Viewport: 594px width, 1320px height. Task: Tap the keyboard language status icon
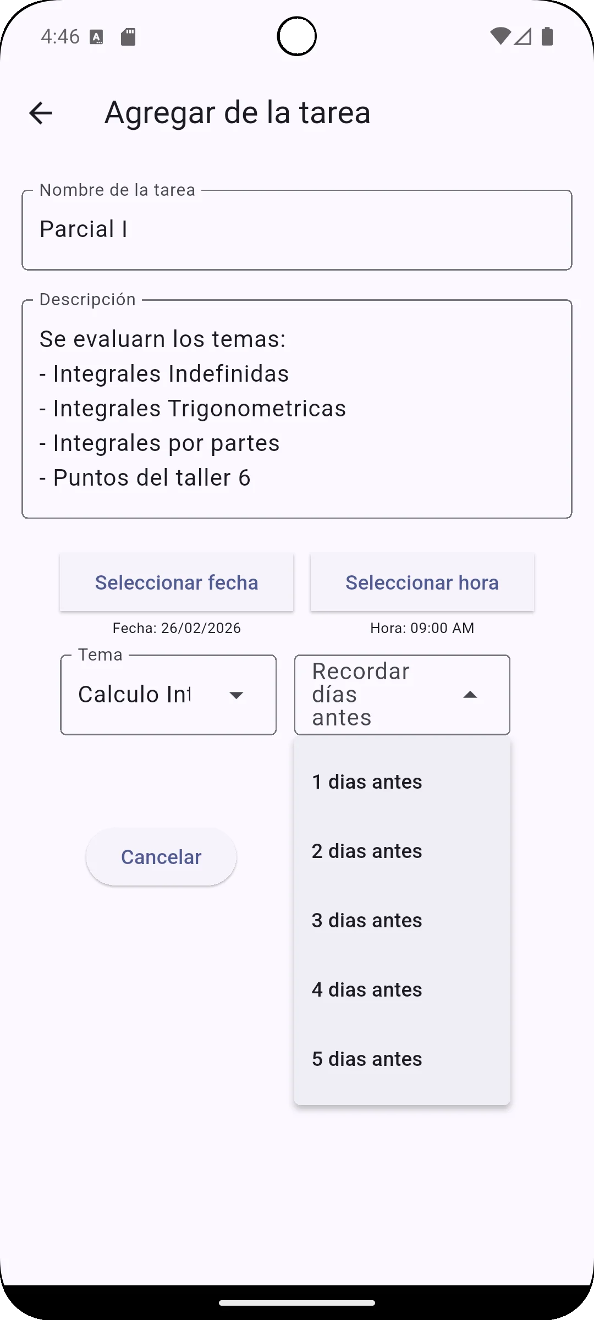96,37
